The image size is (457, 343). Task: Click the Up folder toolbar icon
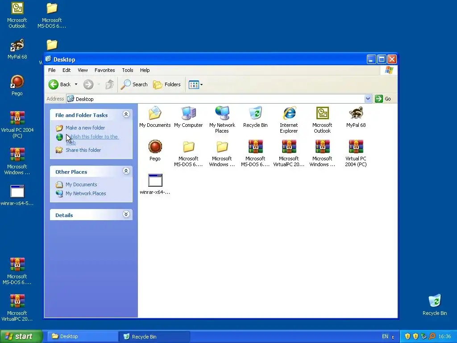pyautogui.click(x=110, y=84)
